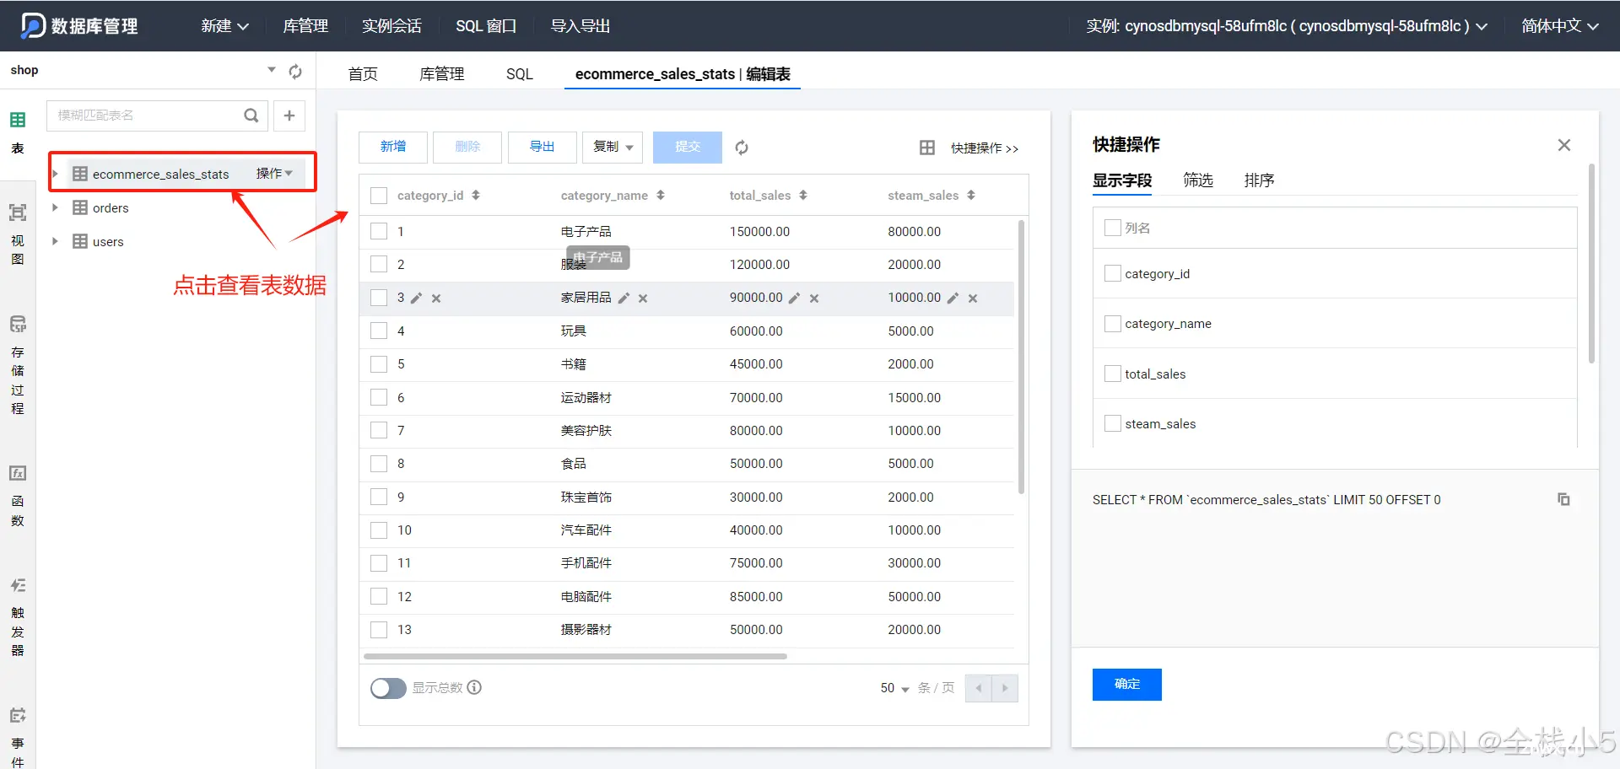Check the row for 电子产品
1620x769 pixels.
click(x=379, y=231)
